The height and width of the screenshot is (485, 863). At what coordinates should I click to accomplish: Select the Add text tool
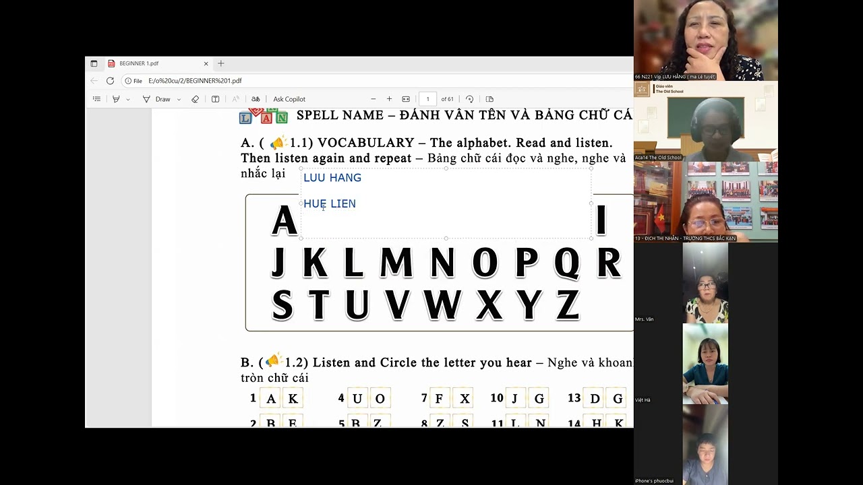(215, 99)
